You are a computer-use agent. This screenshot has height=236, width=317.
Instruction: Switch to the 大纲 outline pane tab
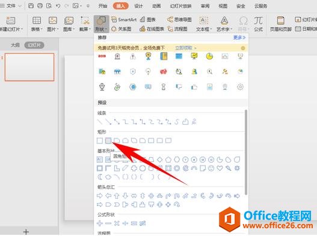15,45
